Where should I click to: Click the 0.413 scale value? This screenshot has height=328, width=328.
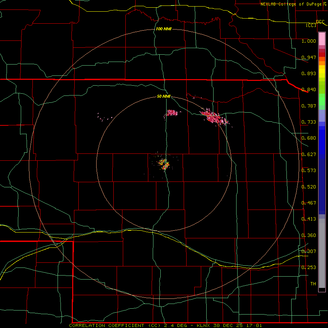pos(309,219)
